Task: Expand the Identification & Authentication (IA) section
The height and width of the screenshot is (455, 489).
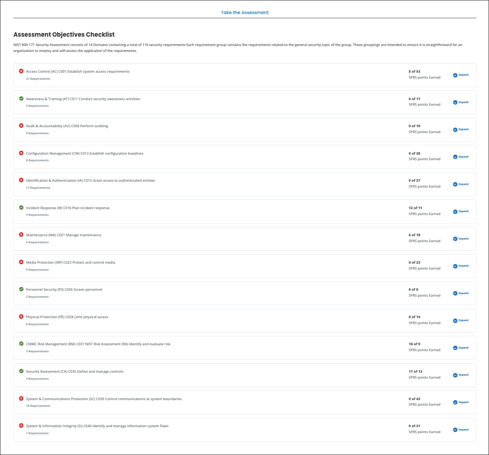Action: tap(460, 184)
